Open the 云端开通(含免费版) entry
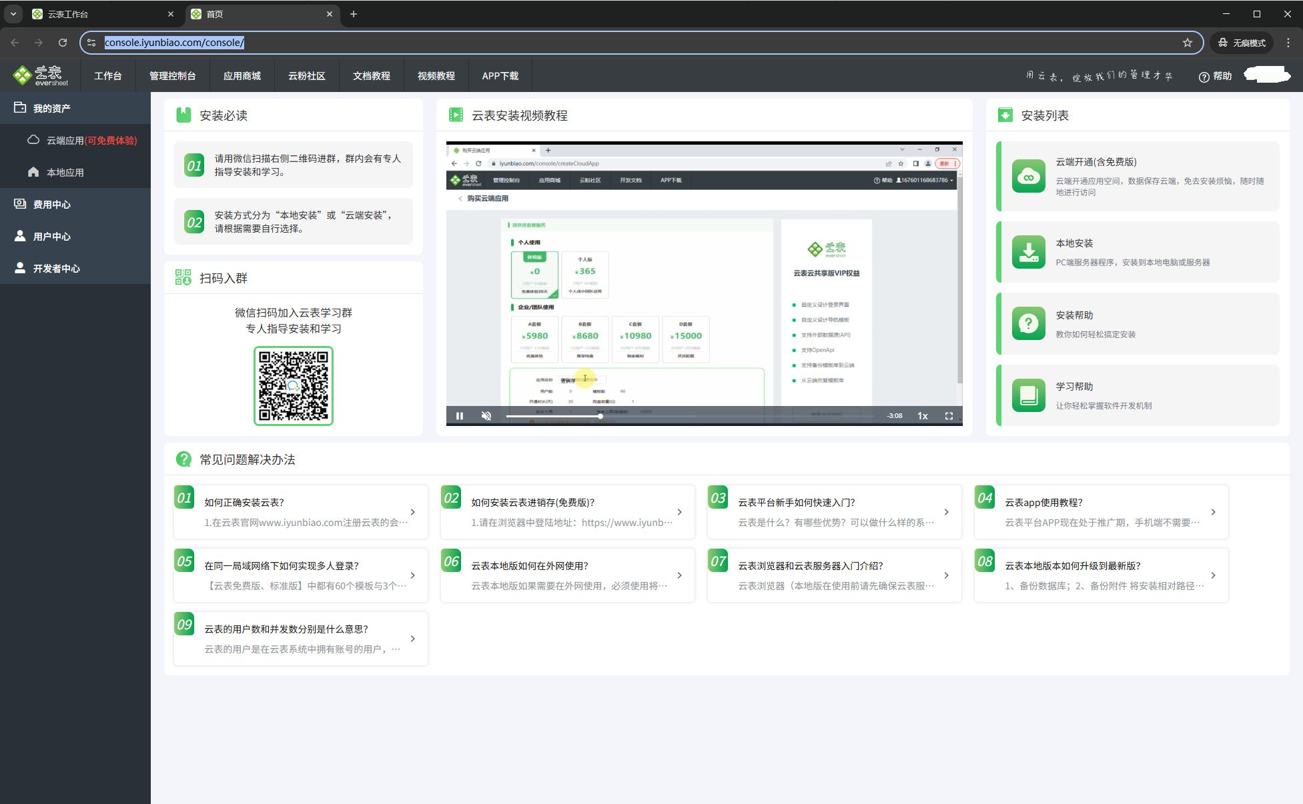 1138,176
